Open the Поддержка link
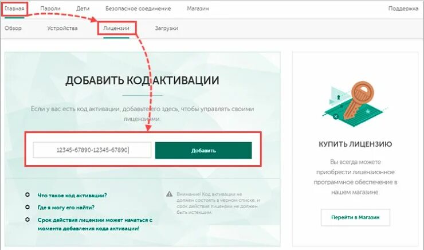424x250 pixels. click(403, 9)
